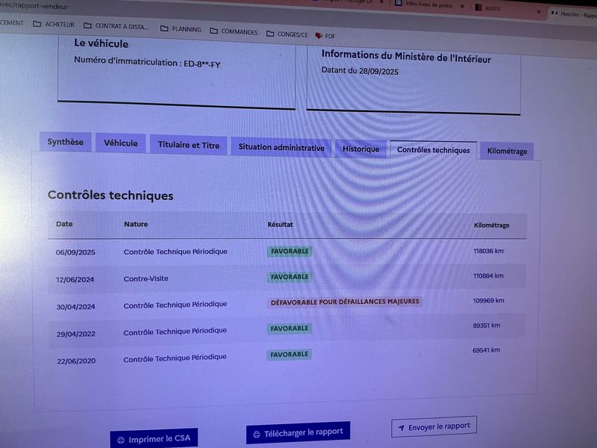This screenshot has width=597, height=448.
Task: Open the Synthèse tab
Action: click(x=66, y=142)
